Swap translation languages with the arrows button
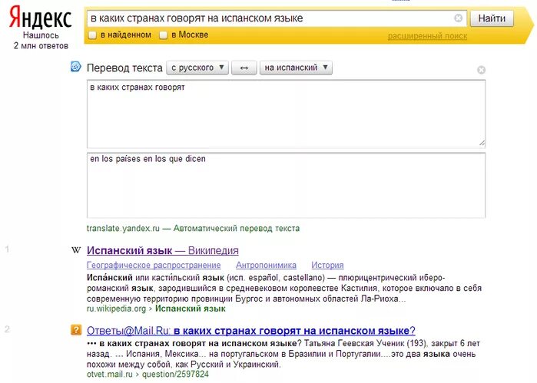Screen dimensions: 537x383 [244, 68]
